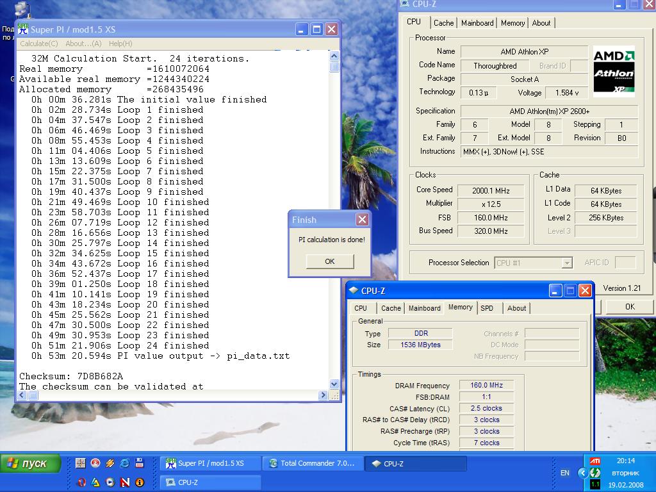Minimize the Super PI window
Screen dimensions: 656x492
302,29
